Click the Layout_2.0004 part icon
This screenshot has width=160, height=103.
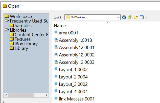(56, 77)
